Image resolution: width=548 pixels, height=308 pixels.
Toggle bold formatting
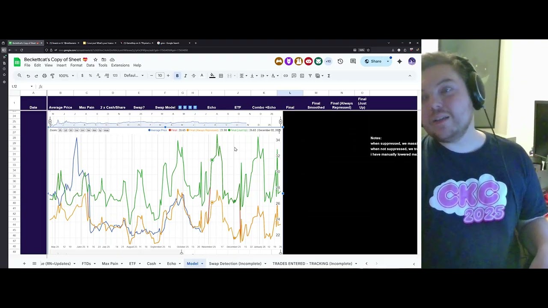(177, 76)
